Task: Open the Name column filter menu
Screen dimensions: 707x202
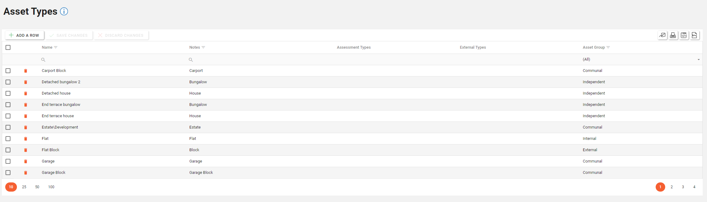Action: coord(56,47)
